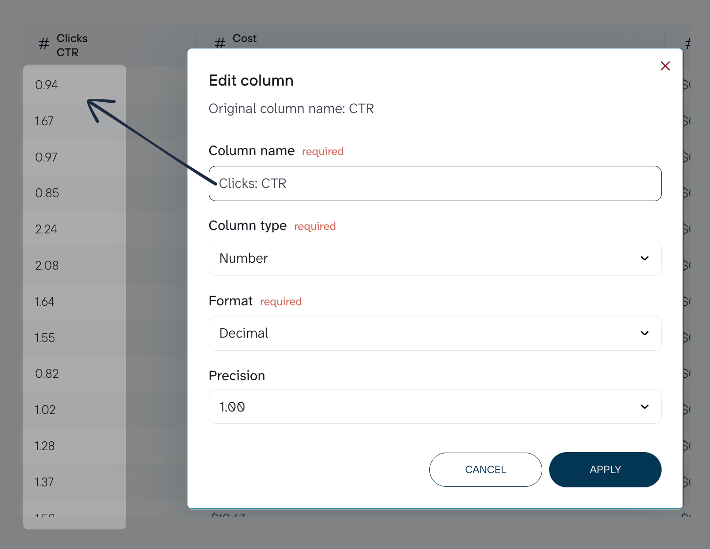Apply the column changes
The image size is (710, 549).
coord(605,470)
